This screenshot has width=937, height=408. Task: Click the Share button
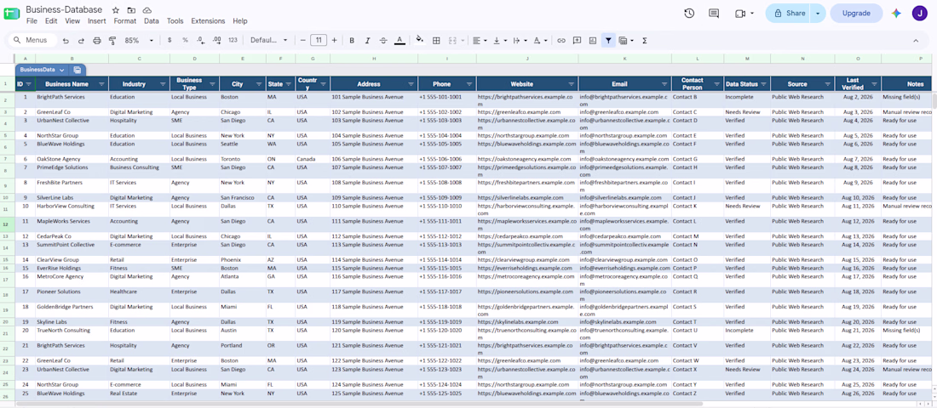click(x=789, y=13)
